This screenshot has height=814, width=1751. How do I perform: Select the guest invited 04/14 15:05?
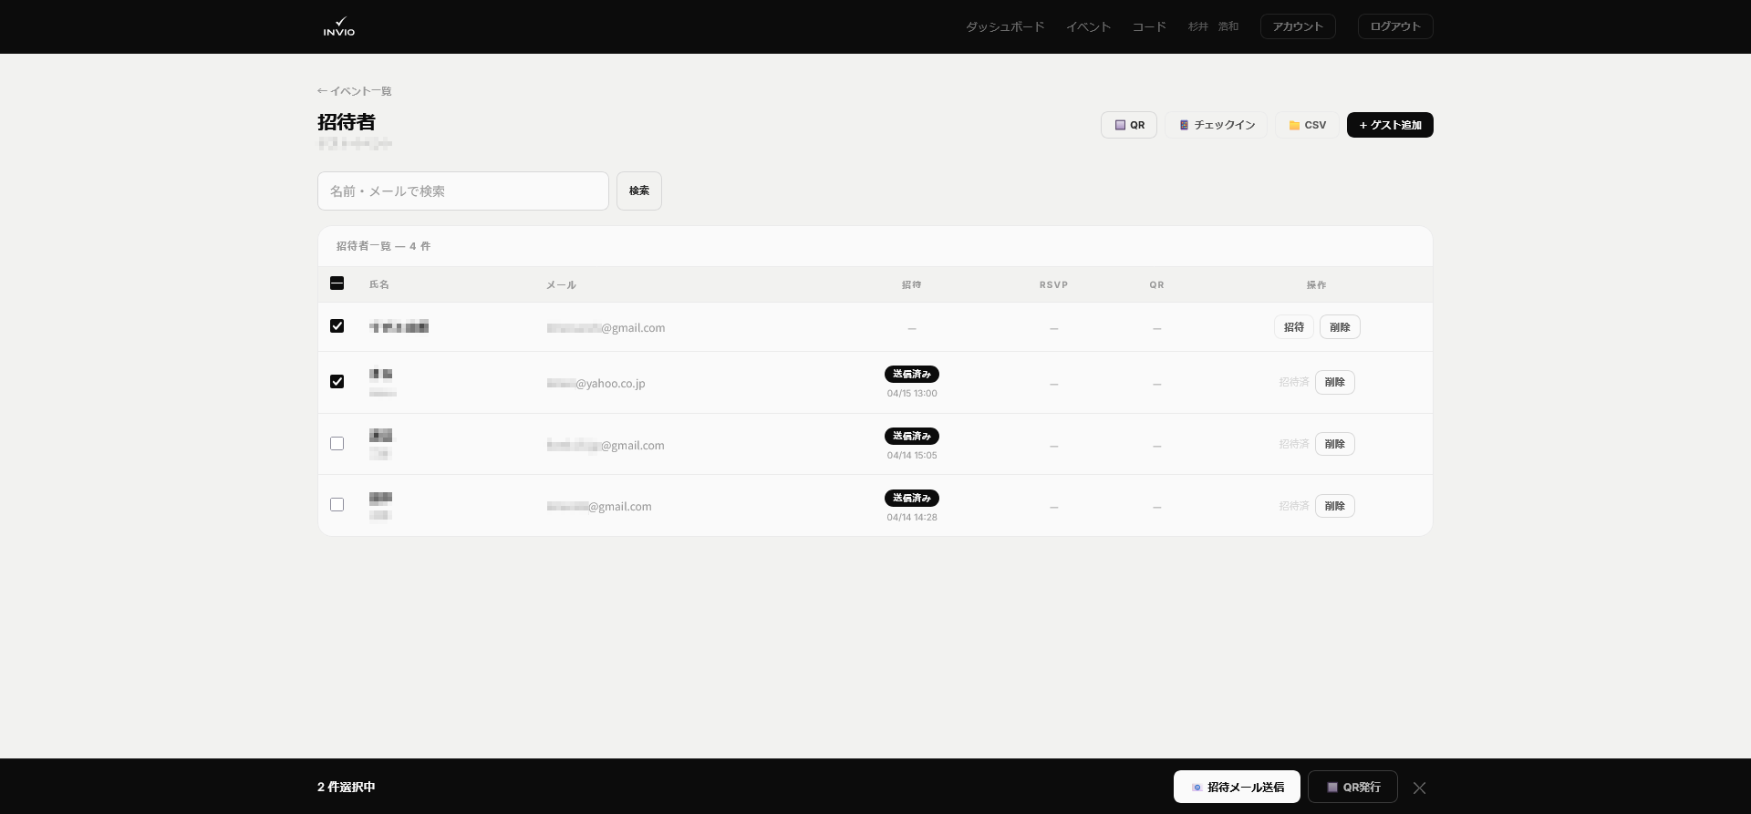coord(337,444)
